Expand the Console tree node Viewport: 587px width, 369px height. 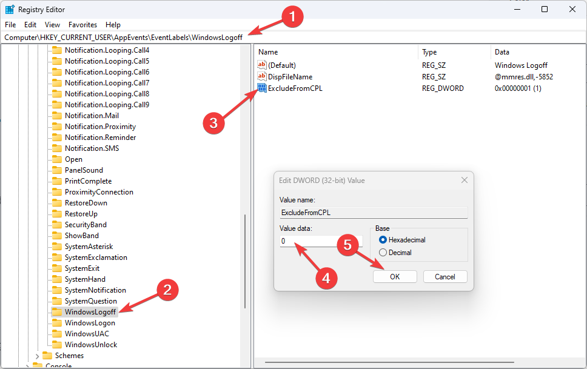[x=27, y=366]
